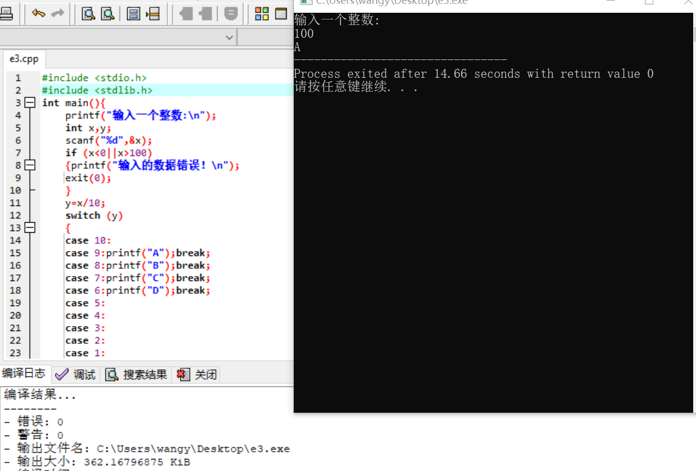Click the 'if (x<0||x>100)' line

point(108,153)
